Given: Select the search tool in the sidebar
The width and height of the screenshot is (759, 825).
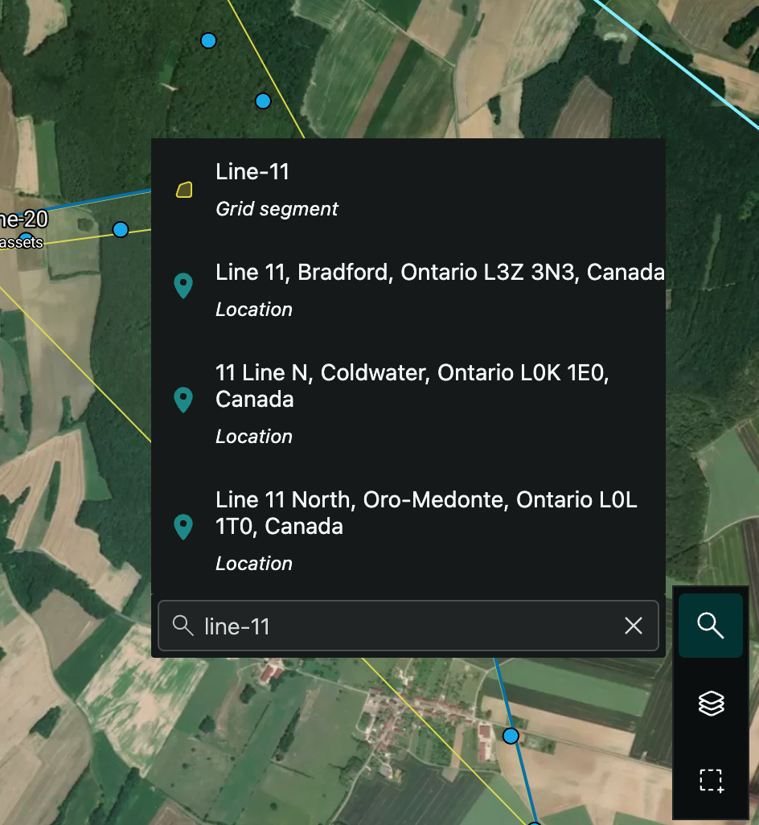Looking at the screenshot, I should click(x=710, y=625).
